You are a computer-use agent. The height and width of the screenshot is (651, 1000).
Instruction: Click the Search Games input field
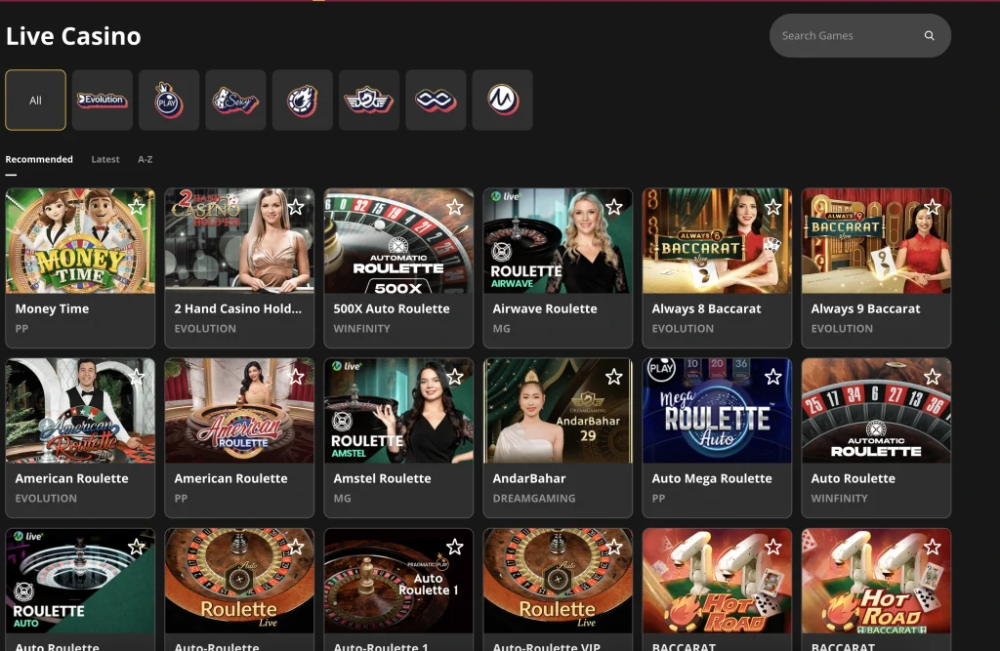850,34
